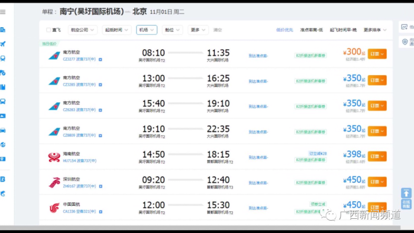The image size is (414, 233).
Task: Open flight number HU7154 details link
Action: tap(79, 161)
